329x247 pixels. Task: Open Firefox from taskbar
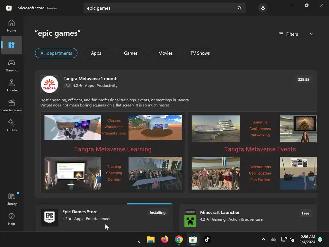[165, 239]
